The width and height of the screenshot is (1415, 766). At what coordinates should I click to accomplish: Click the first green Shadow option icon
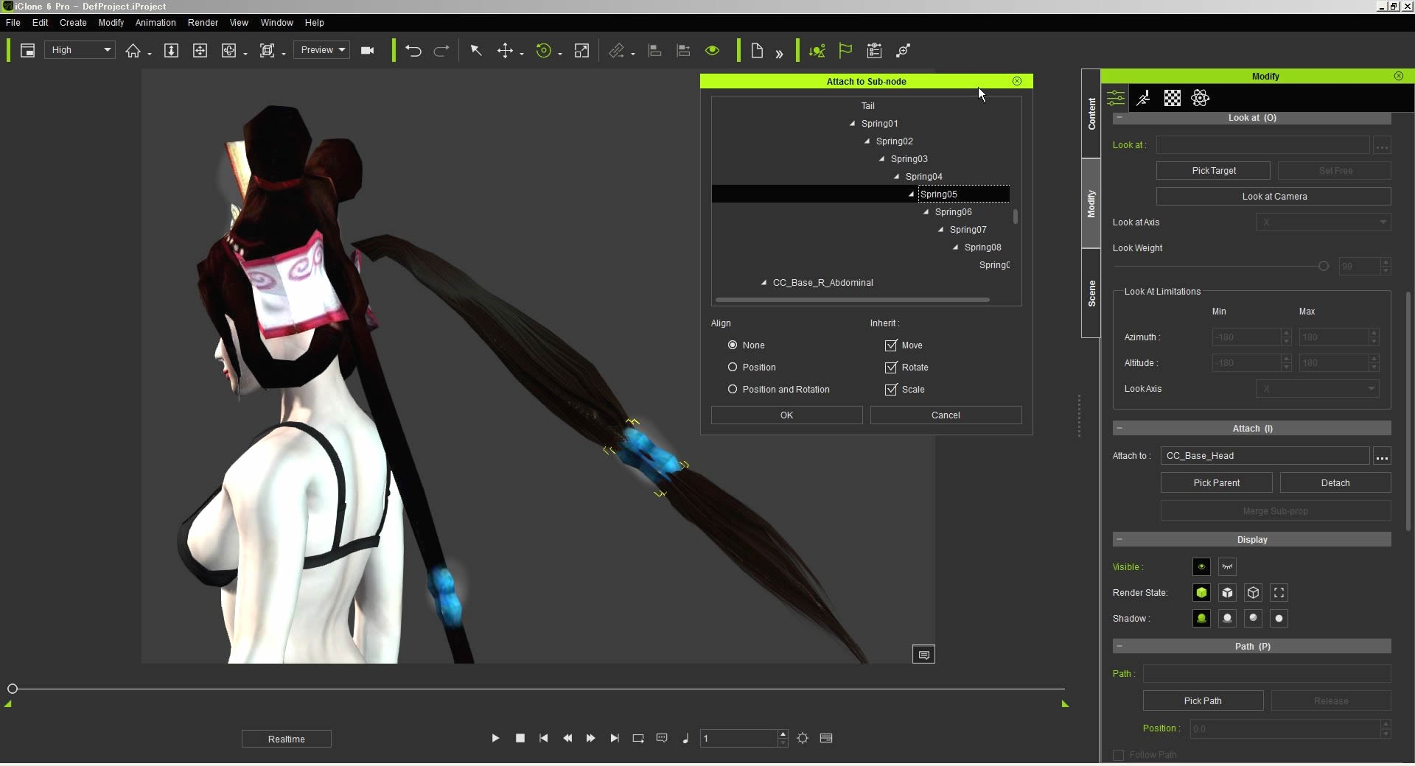1201,619
